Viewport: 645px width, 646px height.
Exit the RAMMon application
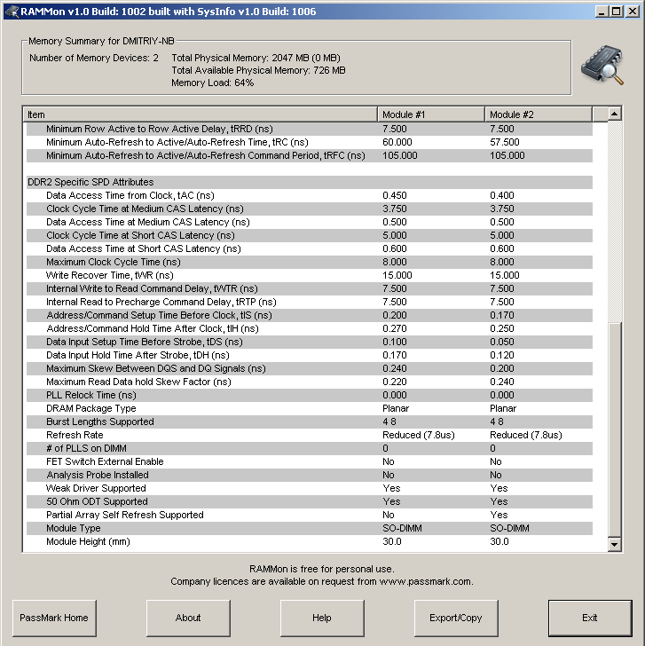tap(589, 618)
